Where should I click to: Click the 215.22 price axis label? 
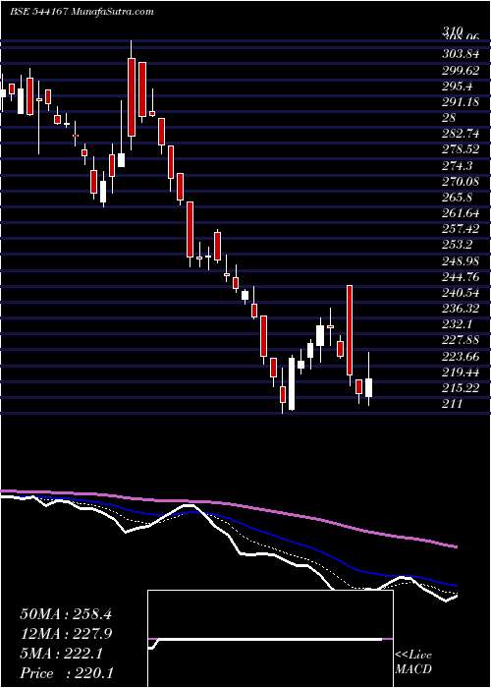[461, 388]
